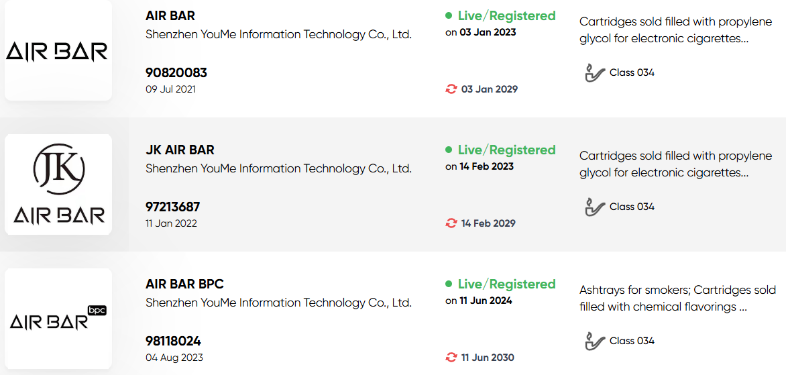This screenshot has height=375, width=786.
Task: Open the AIR BAR trademark title
Action: pyautogui.click(x=170, y=16)
